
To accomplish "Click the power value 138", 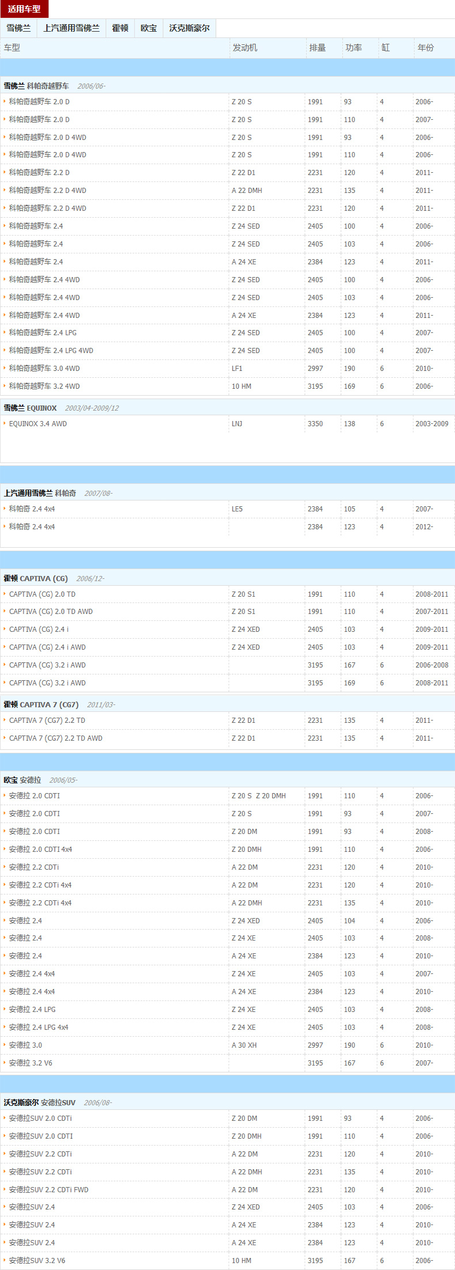I will click(350, 424).
